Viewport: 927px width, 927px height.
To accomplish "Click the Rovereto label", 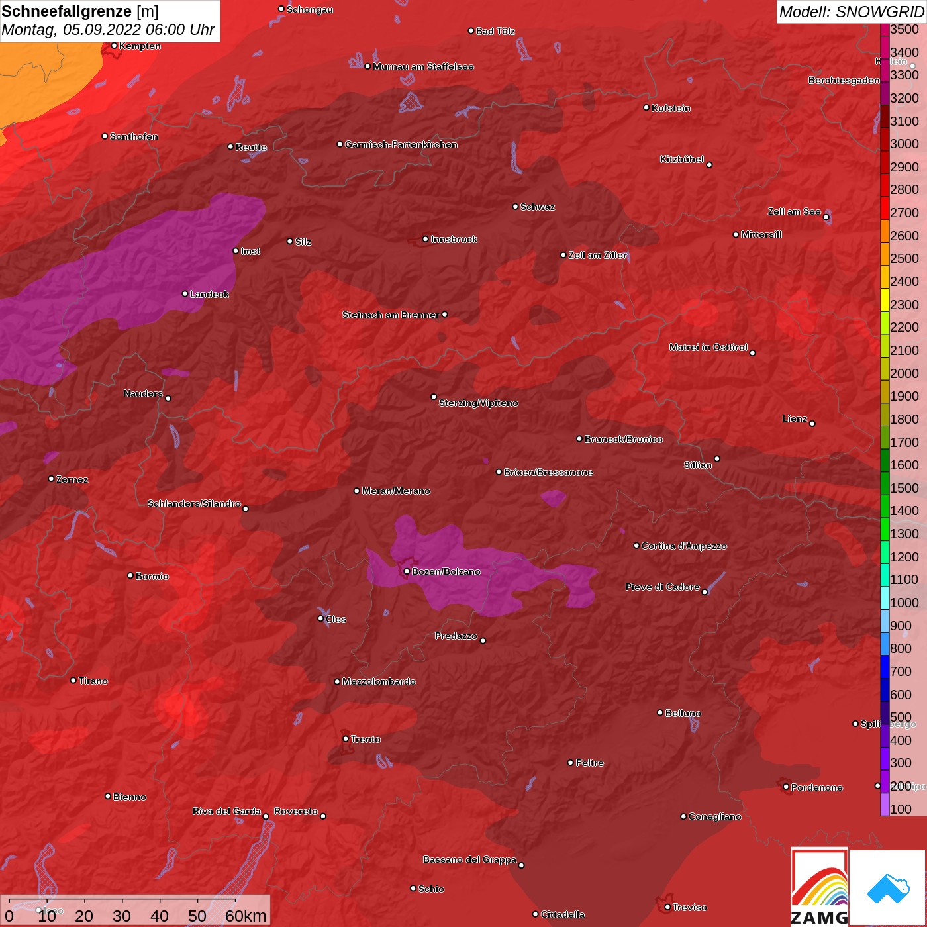I will [295, 811].
